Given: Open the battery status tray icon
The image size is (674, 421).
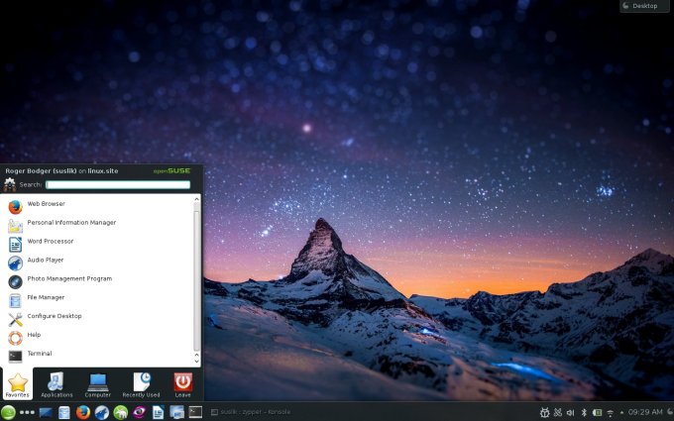Looking at the screenshot, I should 597,412.
